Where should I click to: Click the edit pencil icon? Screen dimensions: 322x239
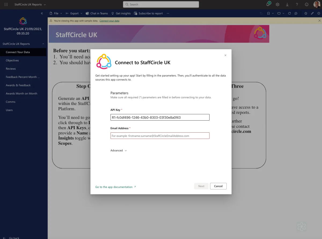point(312,13)
